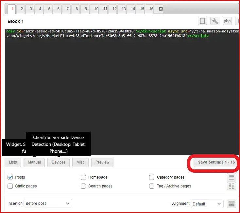This screenshot has height=213, width=240.
Task: Click the keyboard icon beside Alignment
Action: 231,204
